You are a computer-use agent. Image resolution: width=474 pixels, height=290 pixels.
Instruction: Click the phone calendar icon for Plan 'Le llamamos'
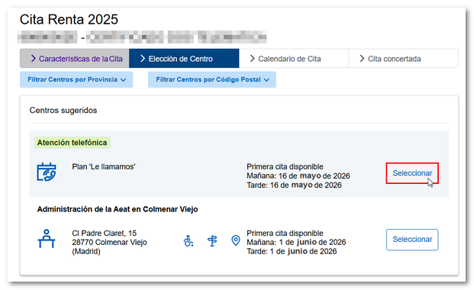click(x=47, y=172)
